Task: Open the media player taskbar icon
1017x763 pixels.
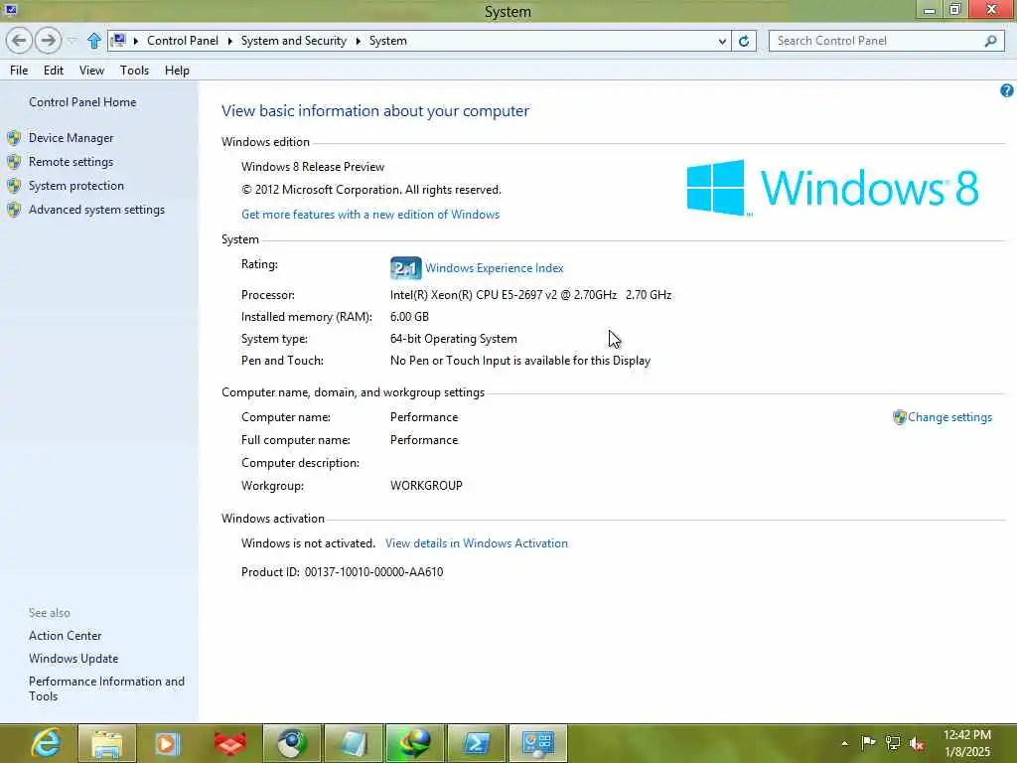Action: [x=167, y=743]
